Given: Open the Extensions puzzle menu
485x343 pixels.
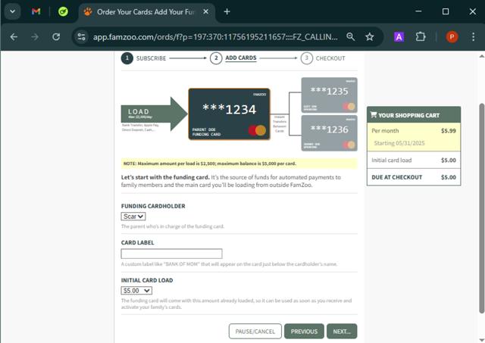Looking at the screenshot, I should 421,37.
